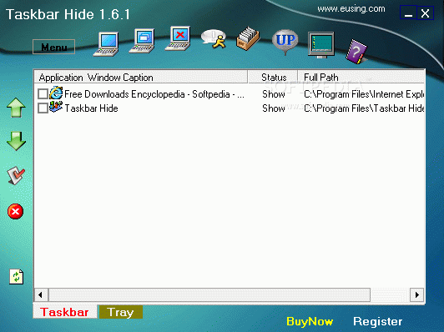444x332 pixels.
Task: Click the red checkmark icon
Action: [x=16, y=175]
